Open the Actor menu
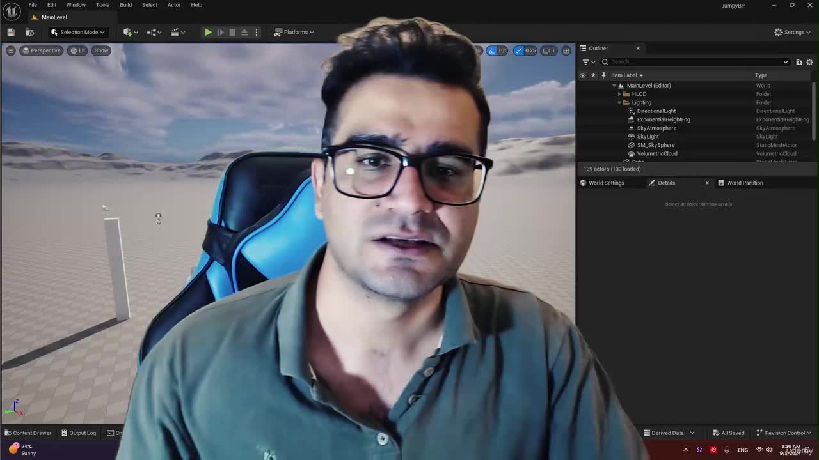 [x=174, y=5]
